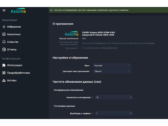Click the О приложении heading
The width and height of the screenshot is (168, 126).
pos(63,24)
